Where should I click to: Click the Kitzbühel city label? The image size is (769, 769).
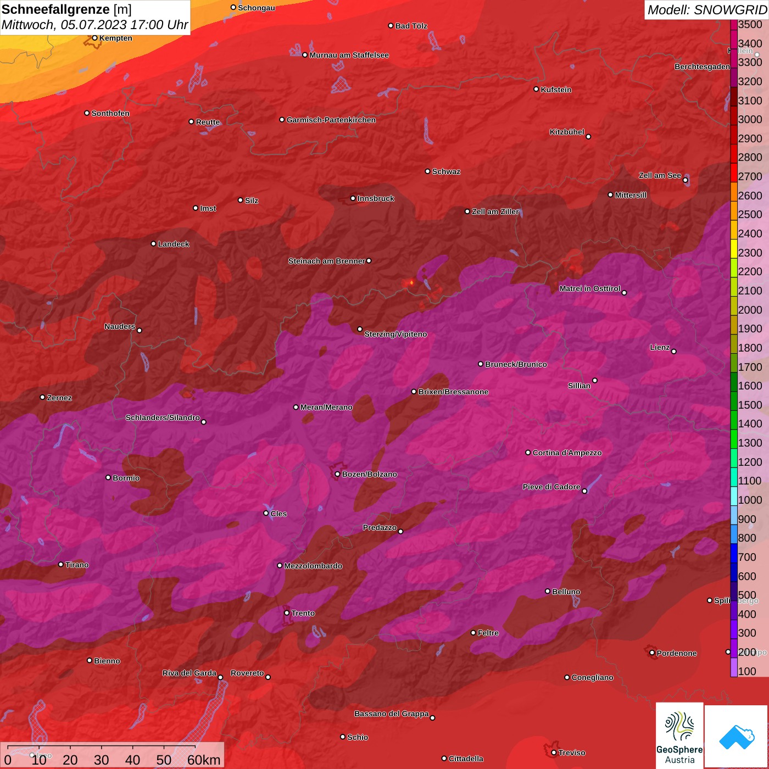click(x=567, y=132)
